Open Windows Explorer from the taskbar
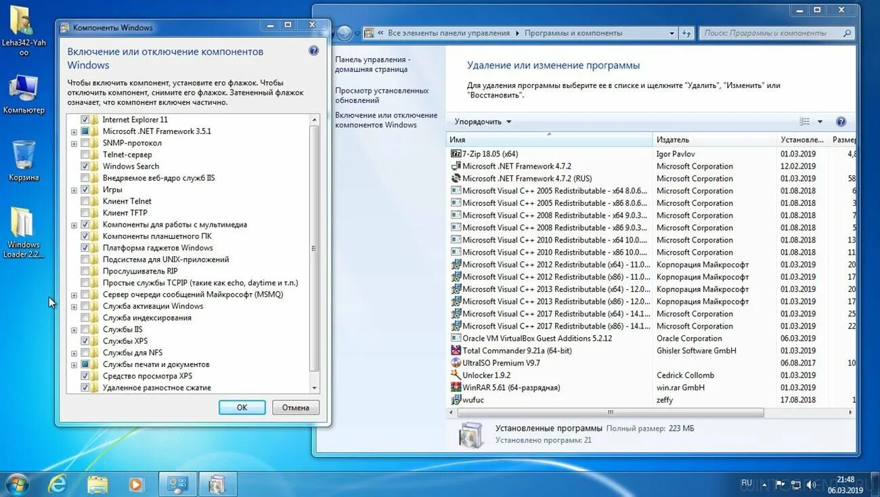This screenshot has width=880, height=497. click(x=97, y=484)
